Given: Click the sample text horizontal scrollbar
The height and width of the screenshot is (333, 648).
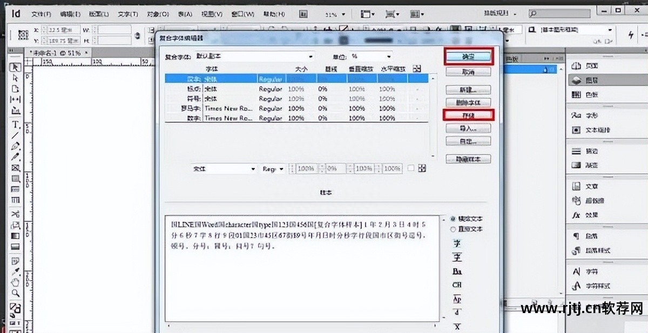Looking at the screenshot, I should 302,325.
